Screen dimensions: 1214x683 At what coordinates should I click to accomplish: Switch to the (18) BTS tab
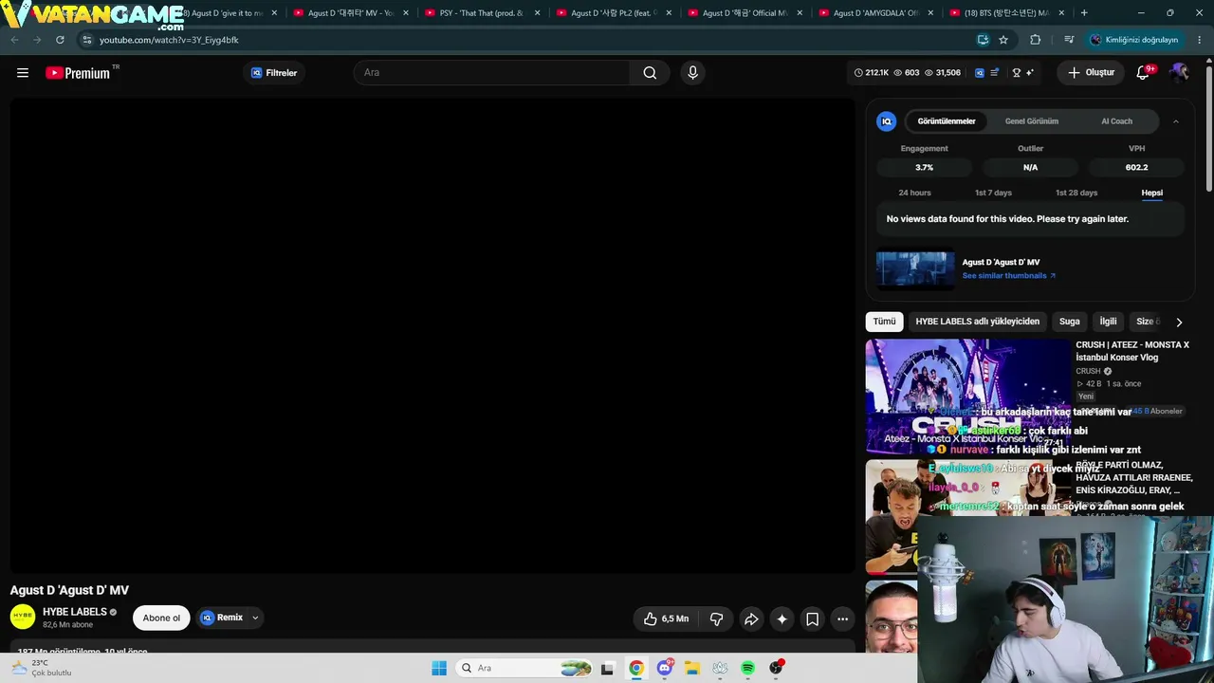pyautogui.click(x=1006, y=13)
